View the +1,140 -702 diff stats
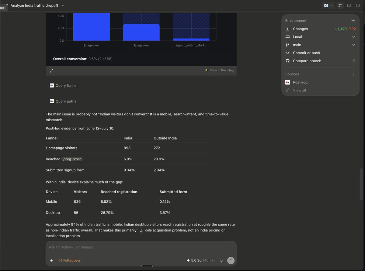 (x=345, y=29)
